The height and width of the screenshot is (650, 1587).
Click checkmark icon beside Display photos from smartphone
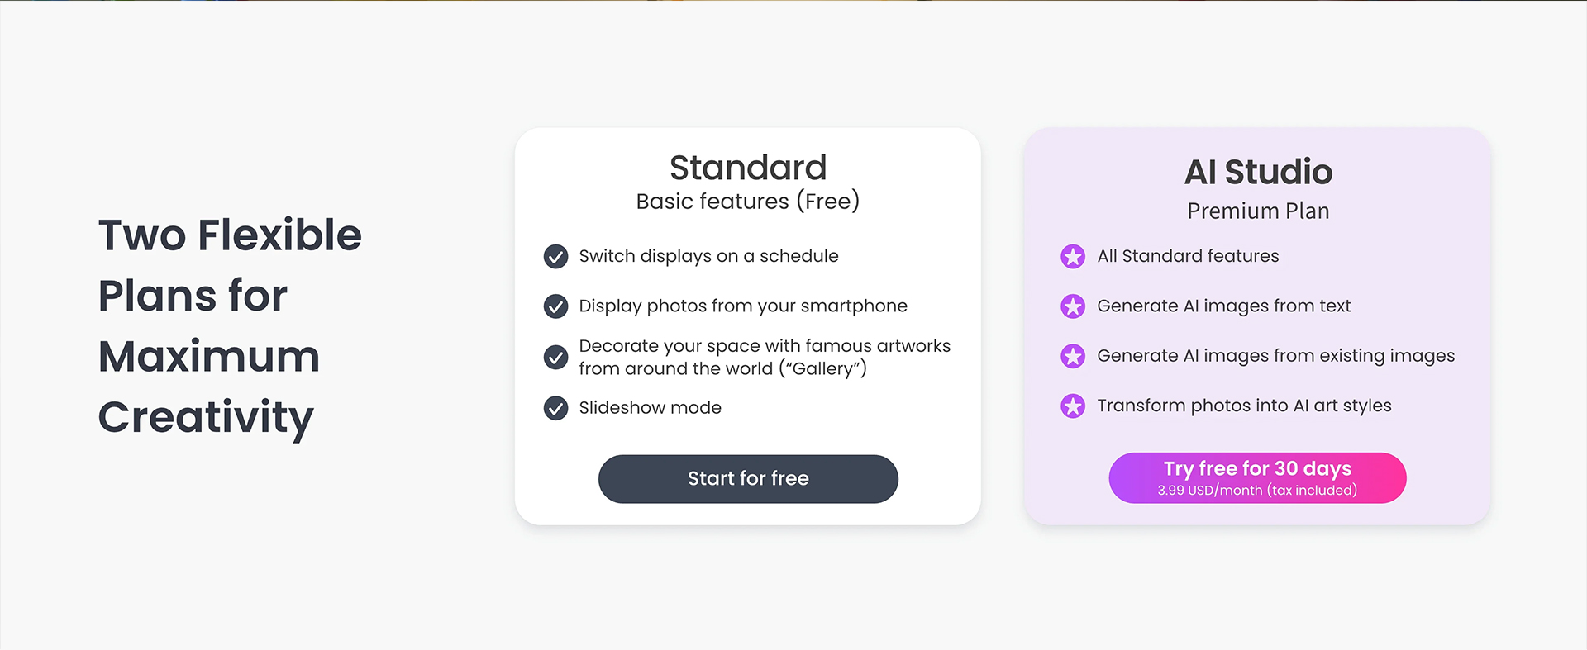point(555,306)
